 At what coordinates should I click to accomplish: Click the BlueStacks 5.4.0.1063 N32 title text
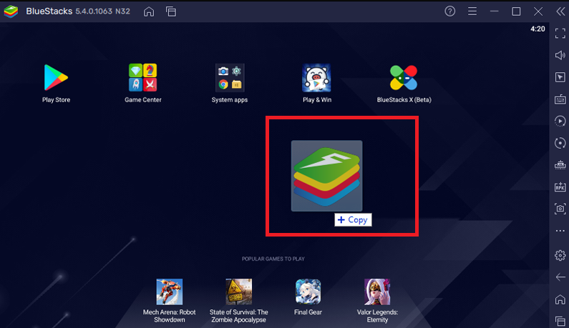click(78, 11)
